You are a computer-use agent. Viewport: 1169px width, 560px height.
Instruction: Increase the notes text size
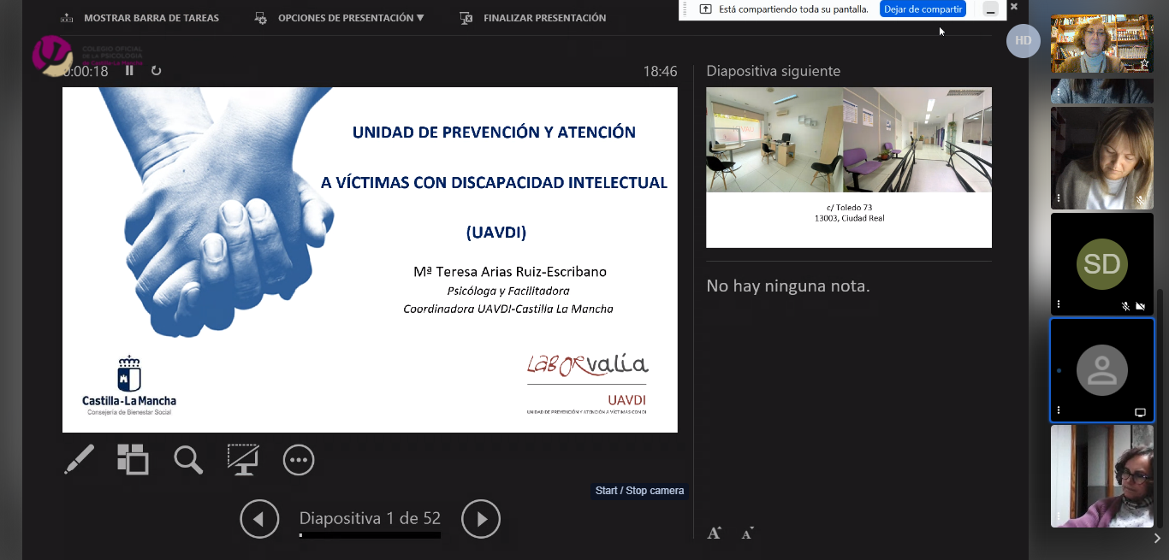pos(714,533)
